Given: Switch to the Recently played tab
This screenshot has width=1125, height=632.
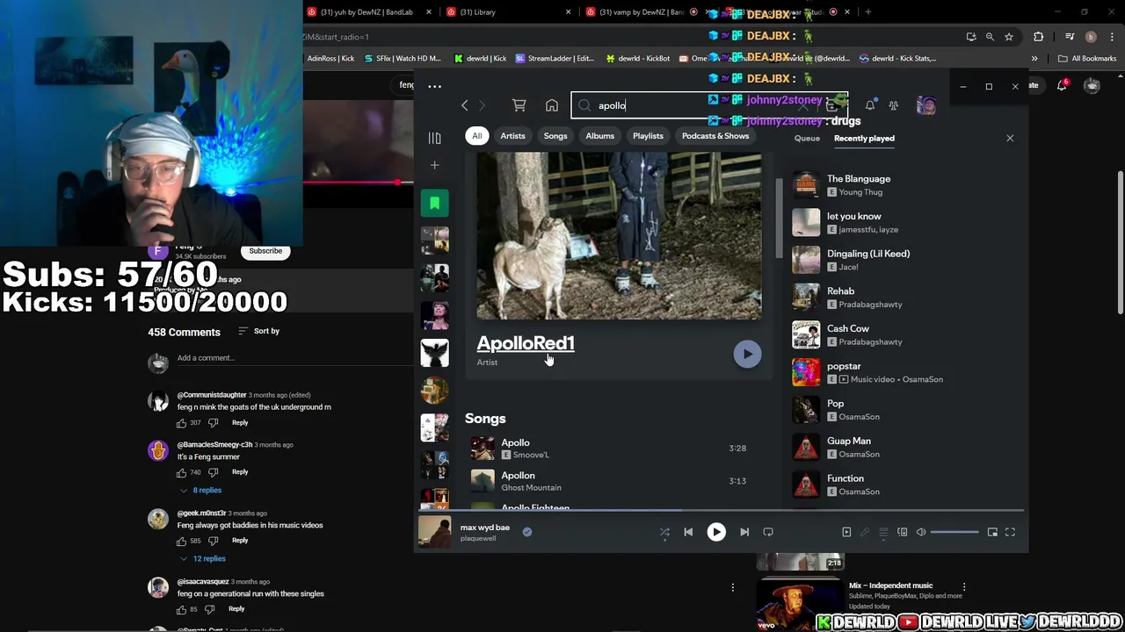Looking at the screenshot, I should (x=864, y=138).
